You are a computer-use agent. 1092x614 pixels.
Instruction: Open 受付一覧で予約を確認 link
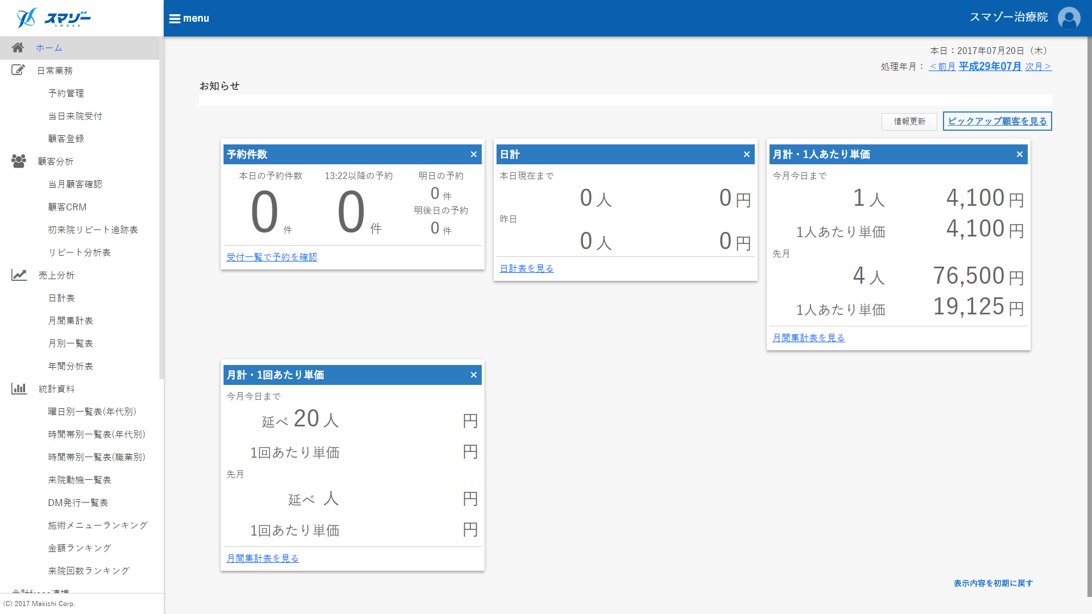click(271, 257)
